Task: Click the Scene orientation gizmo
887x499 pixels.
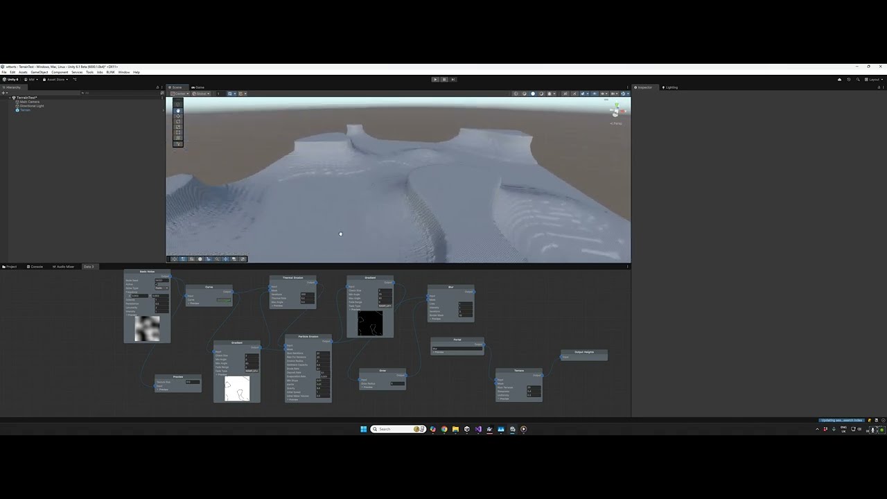Action: click(616, 111)
